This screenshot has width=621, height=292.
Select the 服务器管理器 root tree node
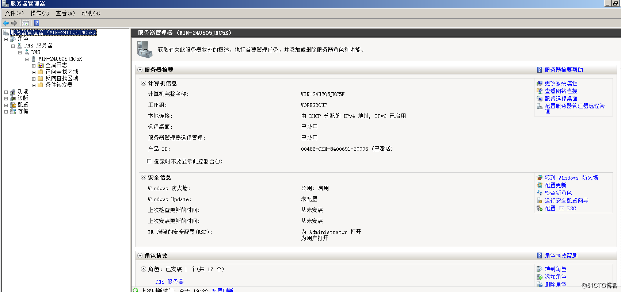point(53,32)
